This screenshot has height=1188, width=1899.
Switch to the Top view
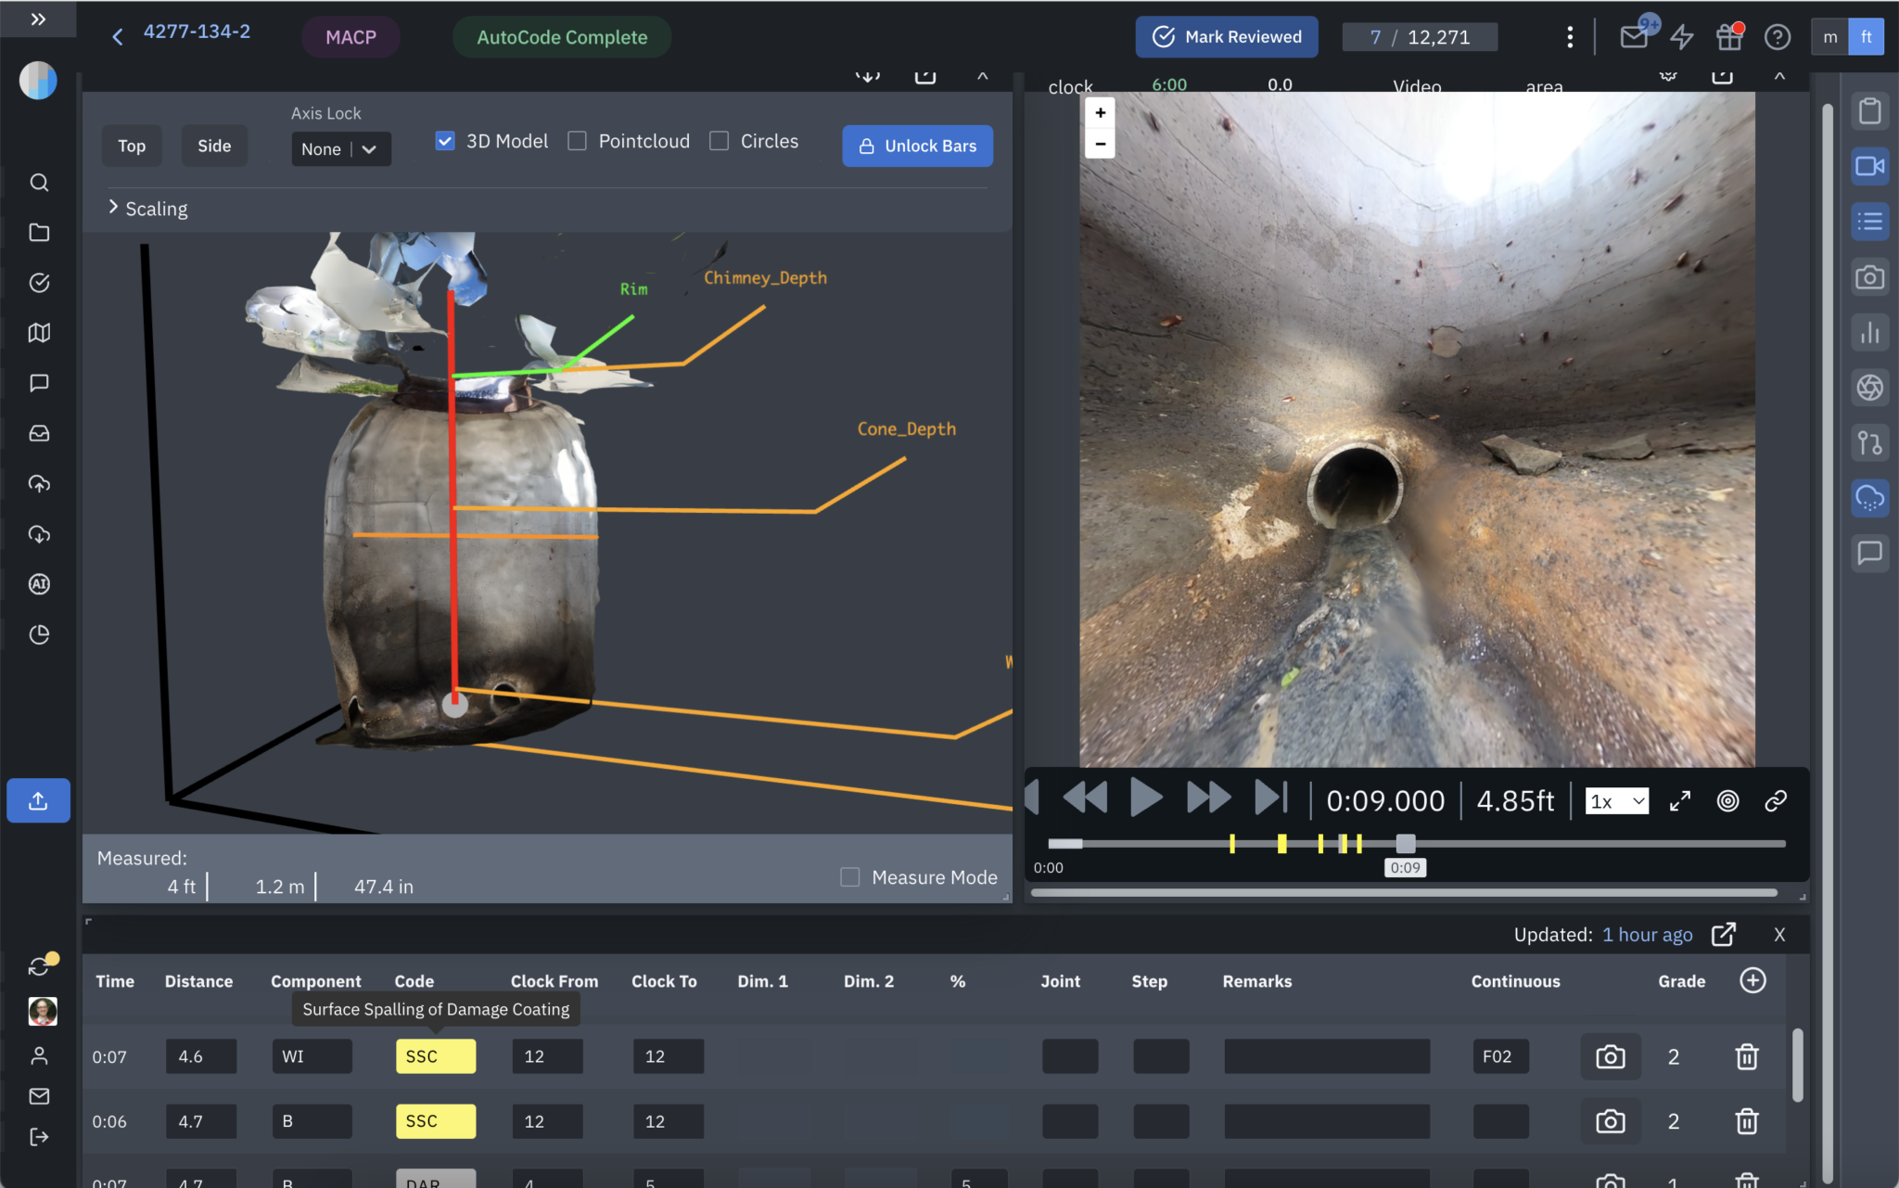coord(132,146)
